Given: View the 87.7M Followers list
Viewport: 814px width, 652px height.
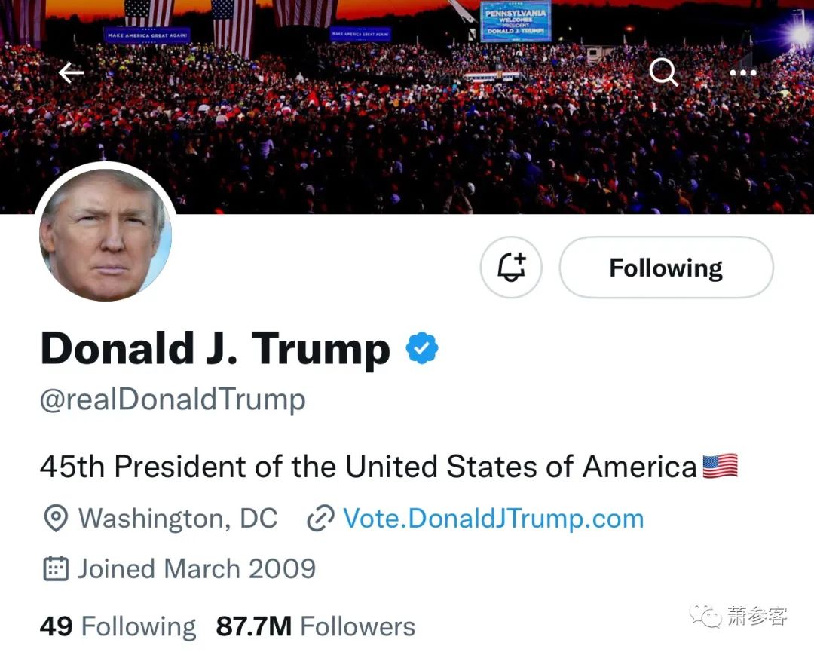Looking at the screenshot, I should click(x=316, y=626).
